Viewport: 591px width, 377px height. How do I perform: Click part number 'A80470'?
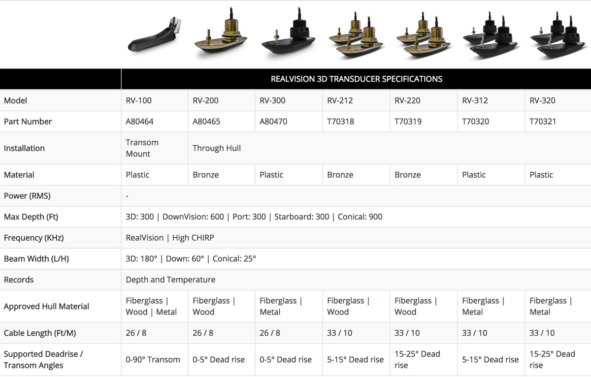pyautogui.click(x=273, y=122)
